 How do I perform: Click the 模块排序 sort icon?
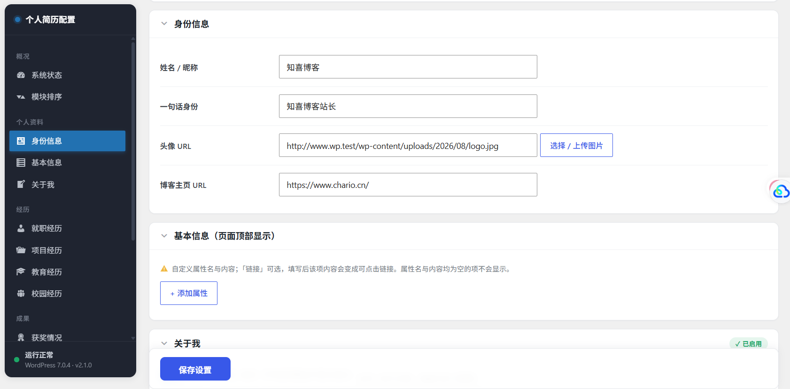tap(21, 97)
